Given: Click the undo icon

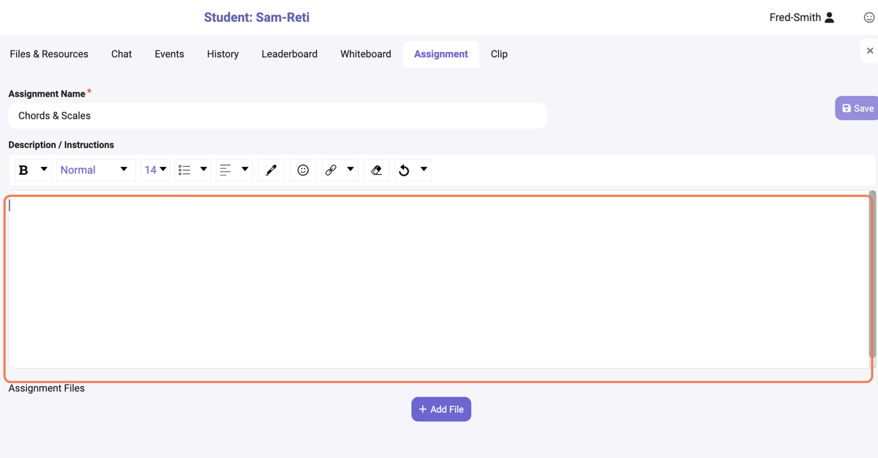Looking at the screenshot, I should coord(404,170).
